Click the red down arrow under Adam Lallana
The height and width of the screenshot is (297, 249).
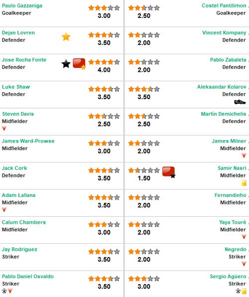(x=4, y=210)
